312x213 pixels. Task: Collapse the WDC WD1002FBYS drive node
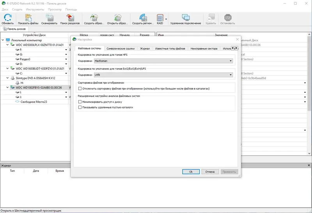point(7,87)
